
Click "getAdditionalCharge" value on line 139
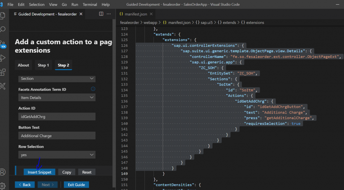(x=288, y=118)
